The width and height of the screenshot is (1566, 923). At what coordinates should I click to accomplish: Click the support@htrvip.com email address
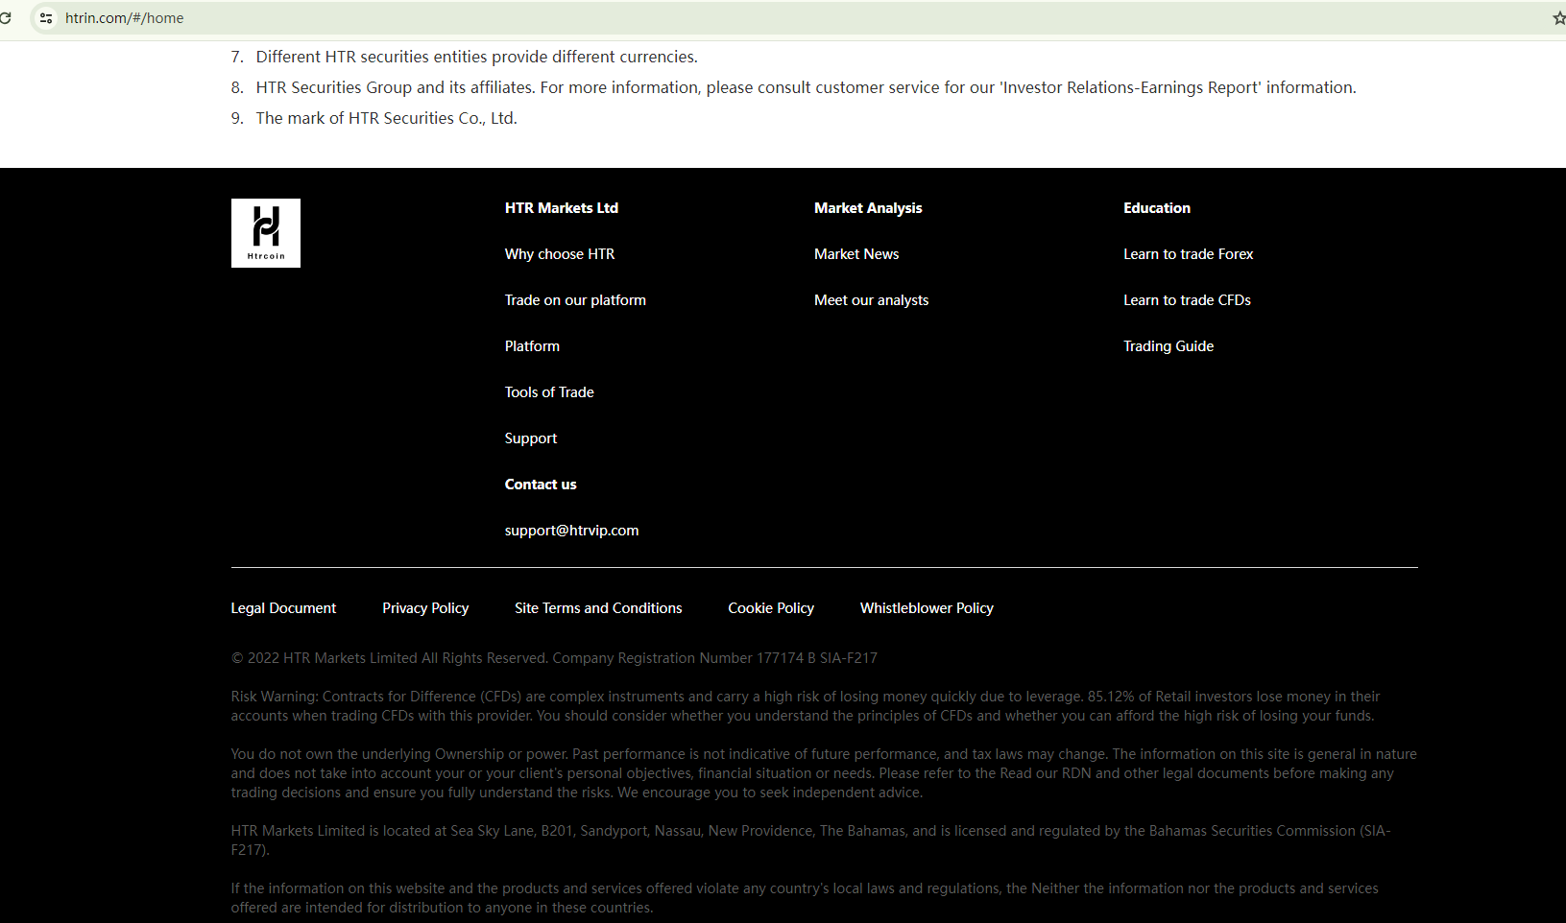tap(570, 531)
